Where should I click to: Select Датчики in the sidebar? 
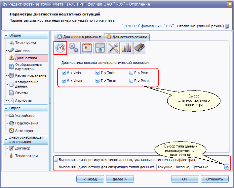22,50
